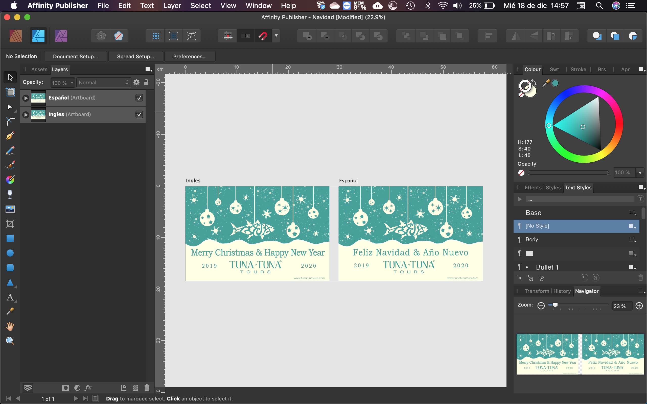
Task: Click the layer fx effects icon
Action: 88,388
